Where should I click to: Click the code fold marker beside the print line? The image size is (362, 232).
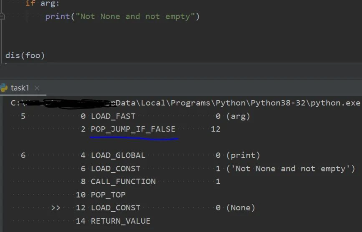pyautogui.click(x=3, y=16)
